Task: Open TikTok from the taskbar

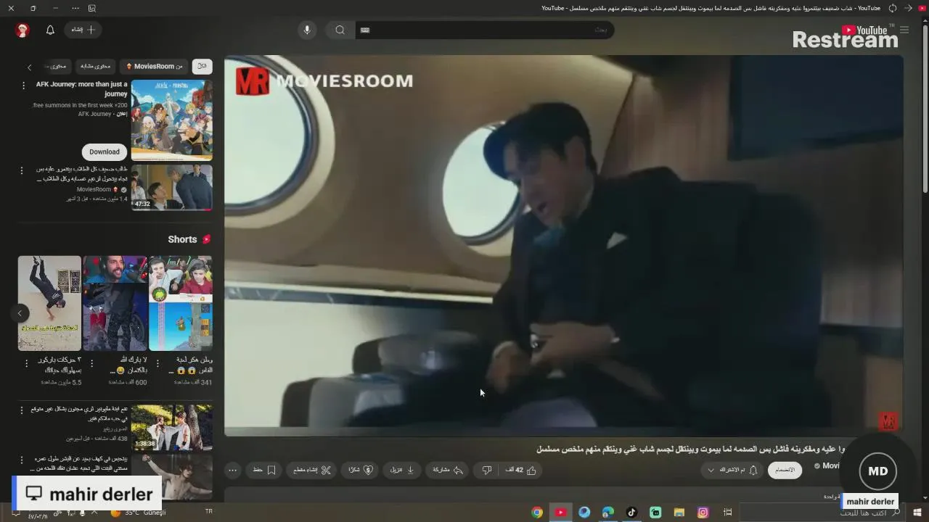Action: [x=631, y=513]
